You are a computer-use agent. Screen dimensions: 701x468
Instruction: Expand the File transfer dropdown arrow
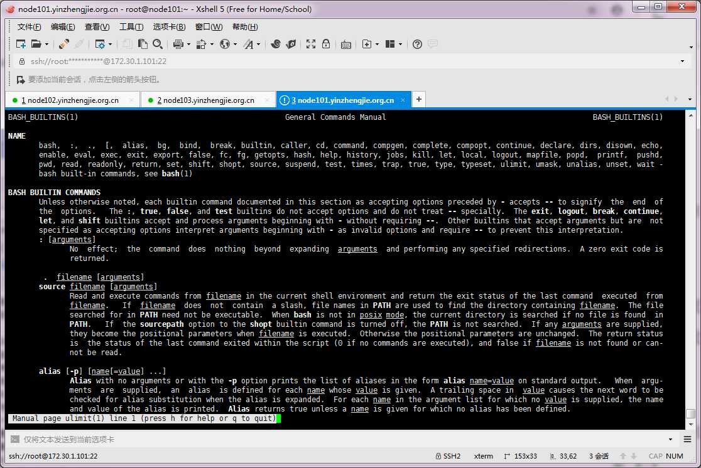pos(212,44)
